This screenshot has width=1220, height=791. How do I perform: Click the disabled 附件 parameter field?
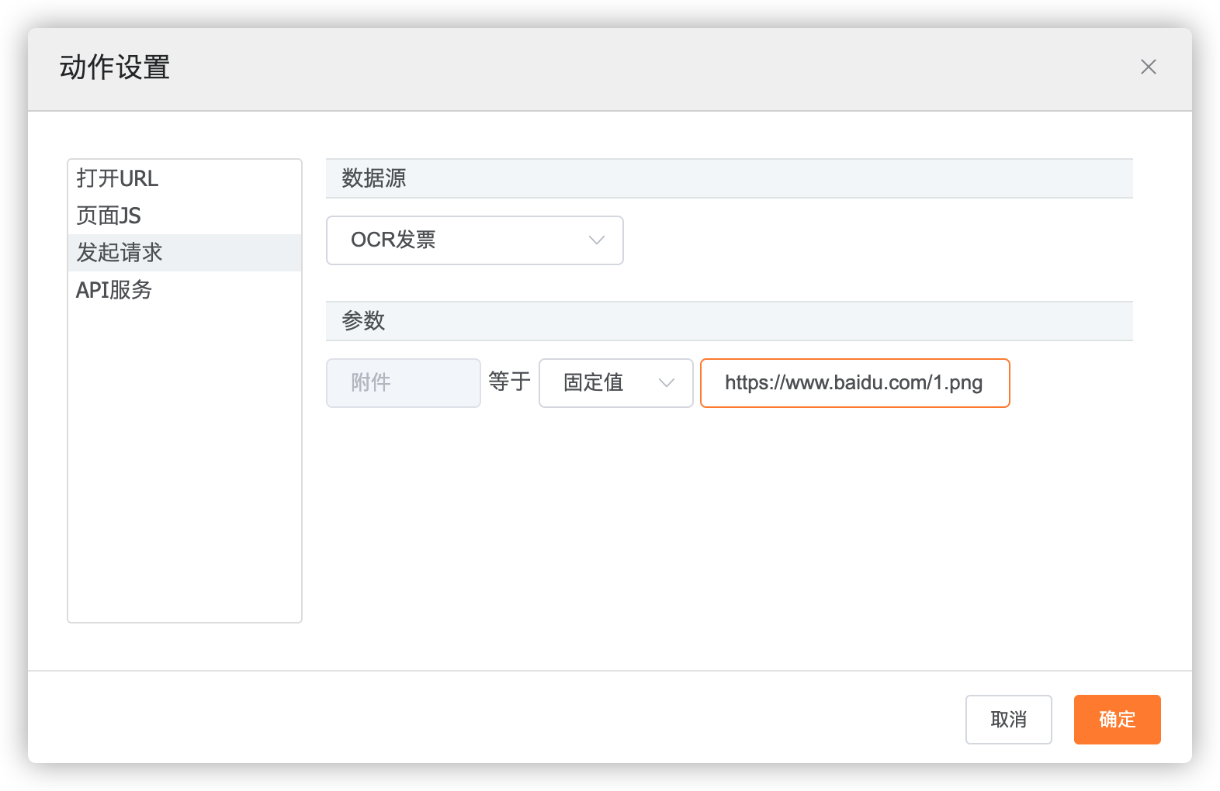(x=403, y=383)
